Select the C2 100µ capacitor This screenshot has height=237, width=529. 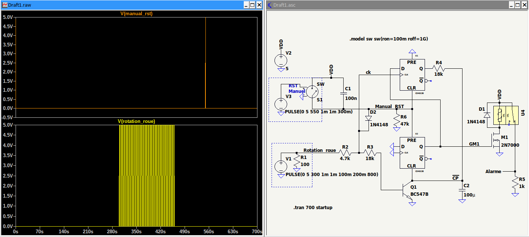[462, 190]
